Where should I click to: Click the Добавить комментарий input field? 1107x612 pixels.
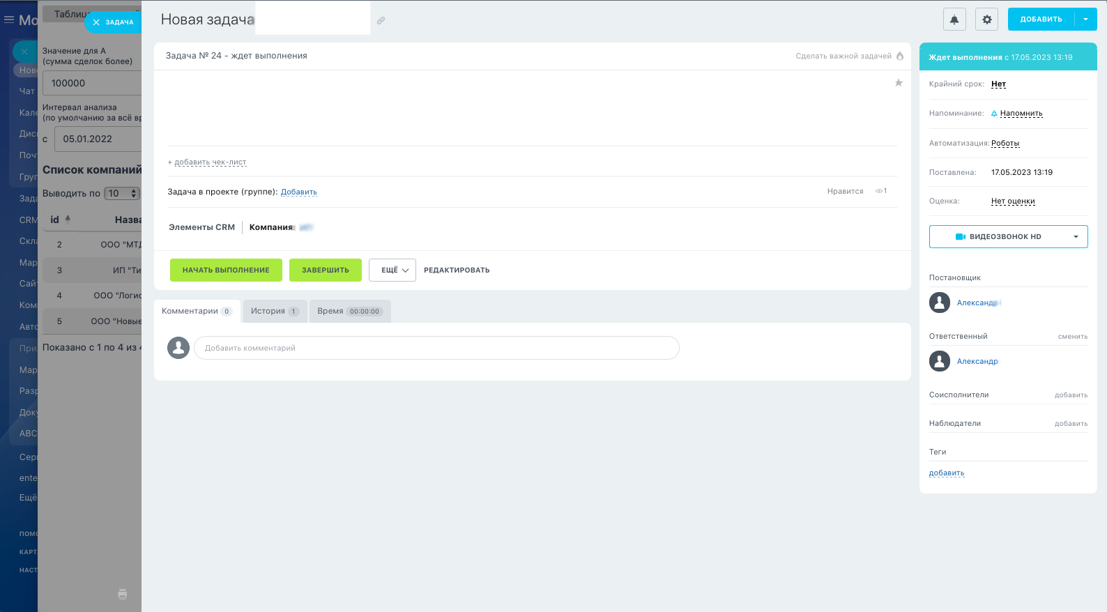pos(436,348)
